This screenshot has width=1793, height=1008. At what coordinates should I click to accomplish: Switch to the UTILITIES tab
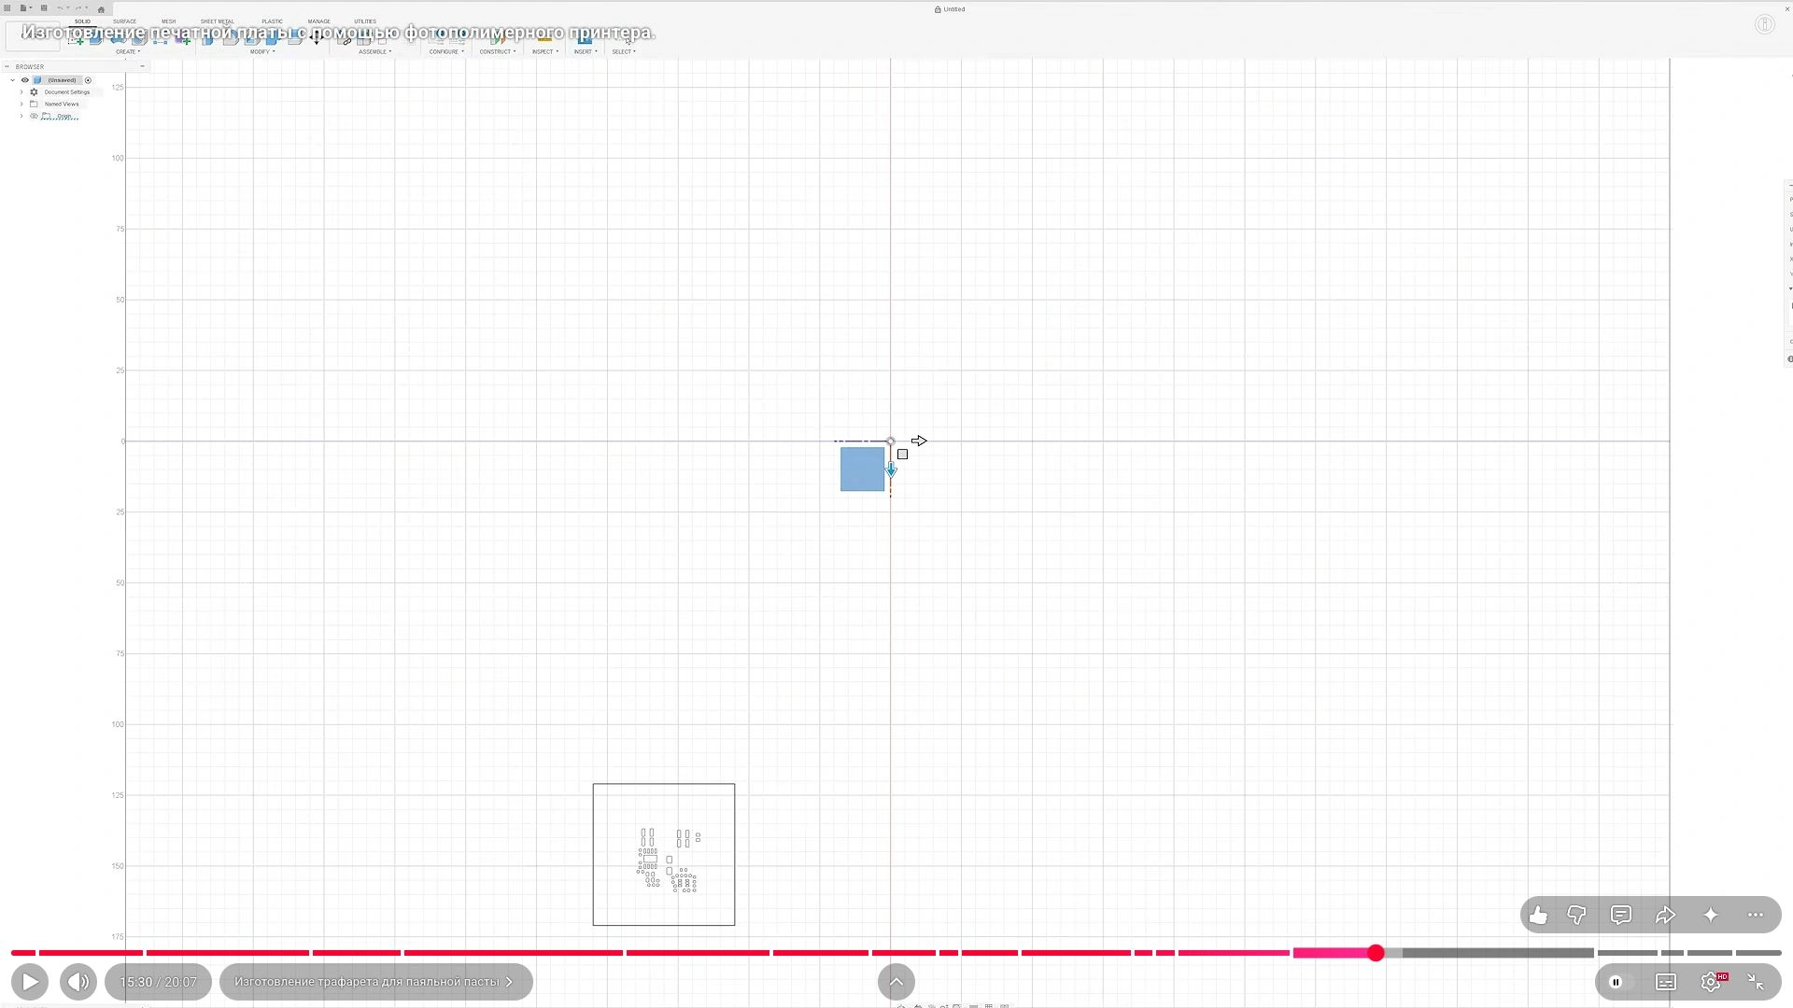pyautogui.click(x=365, y=21)
